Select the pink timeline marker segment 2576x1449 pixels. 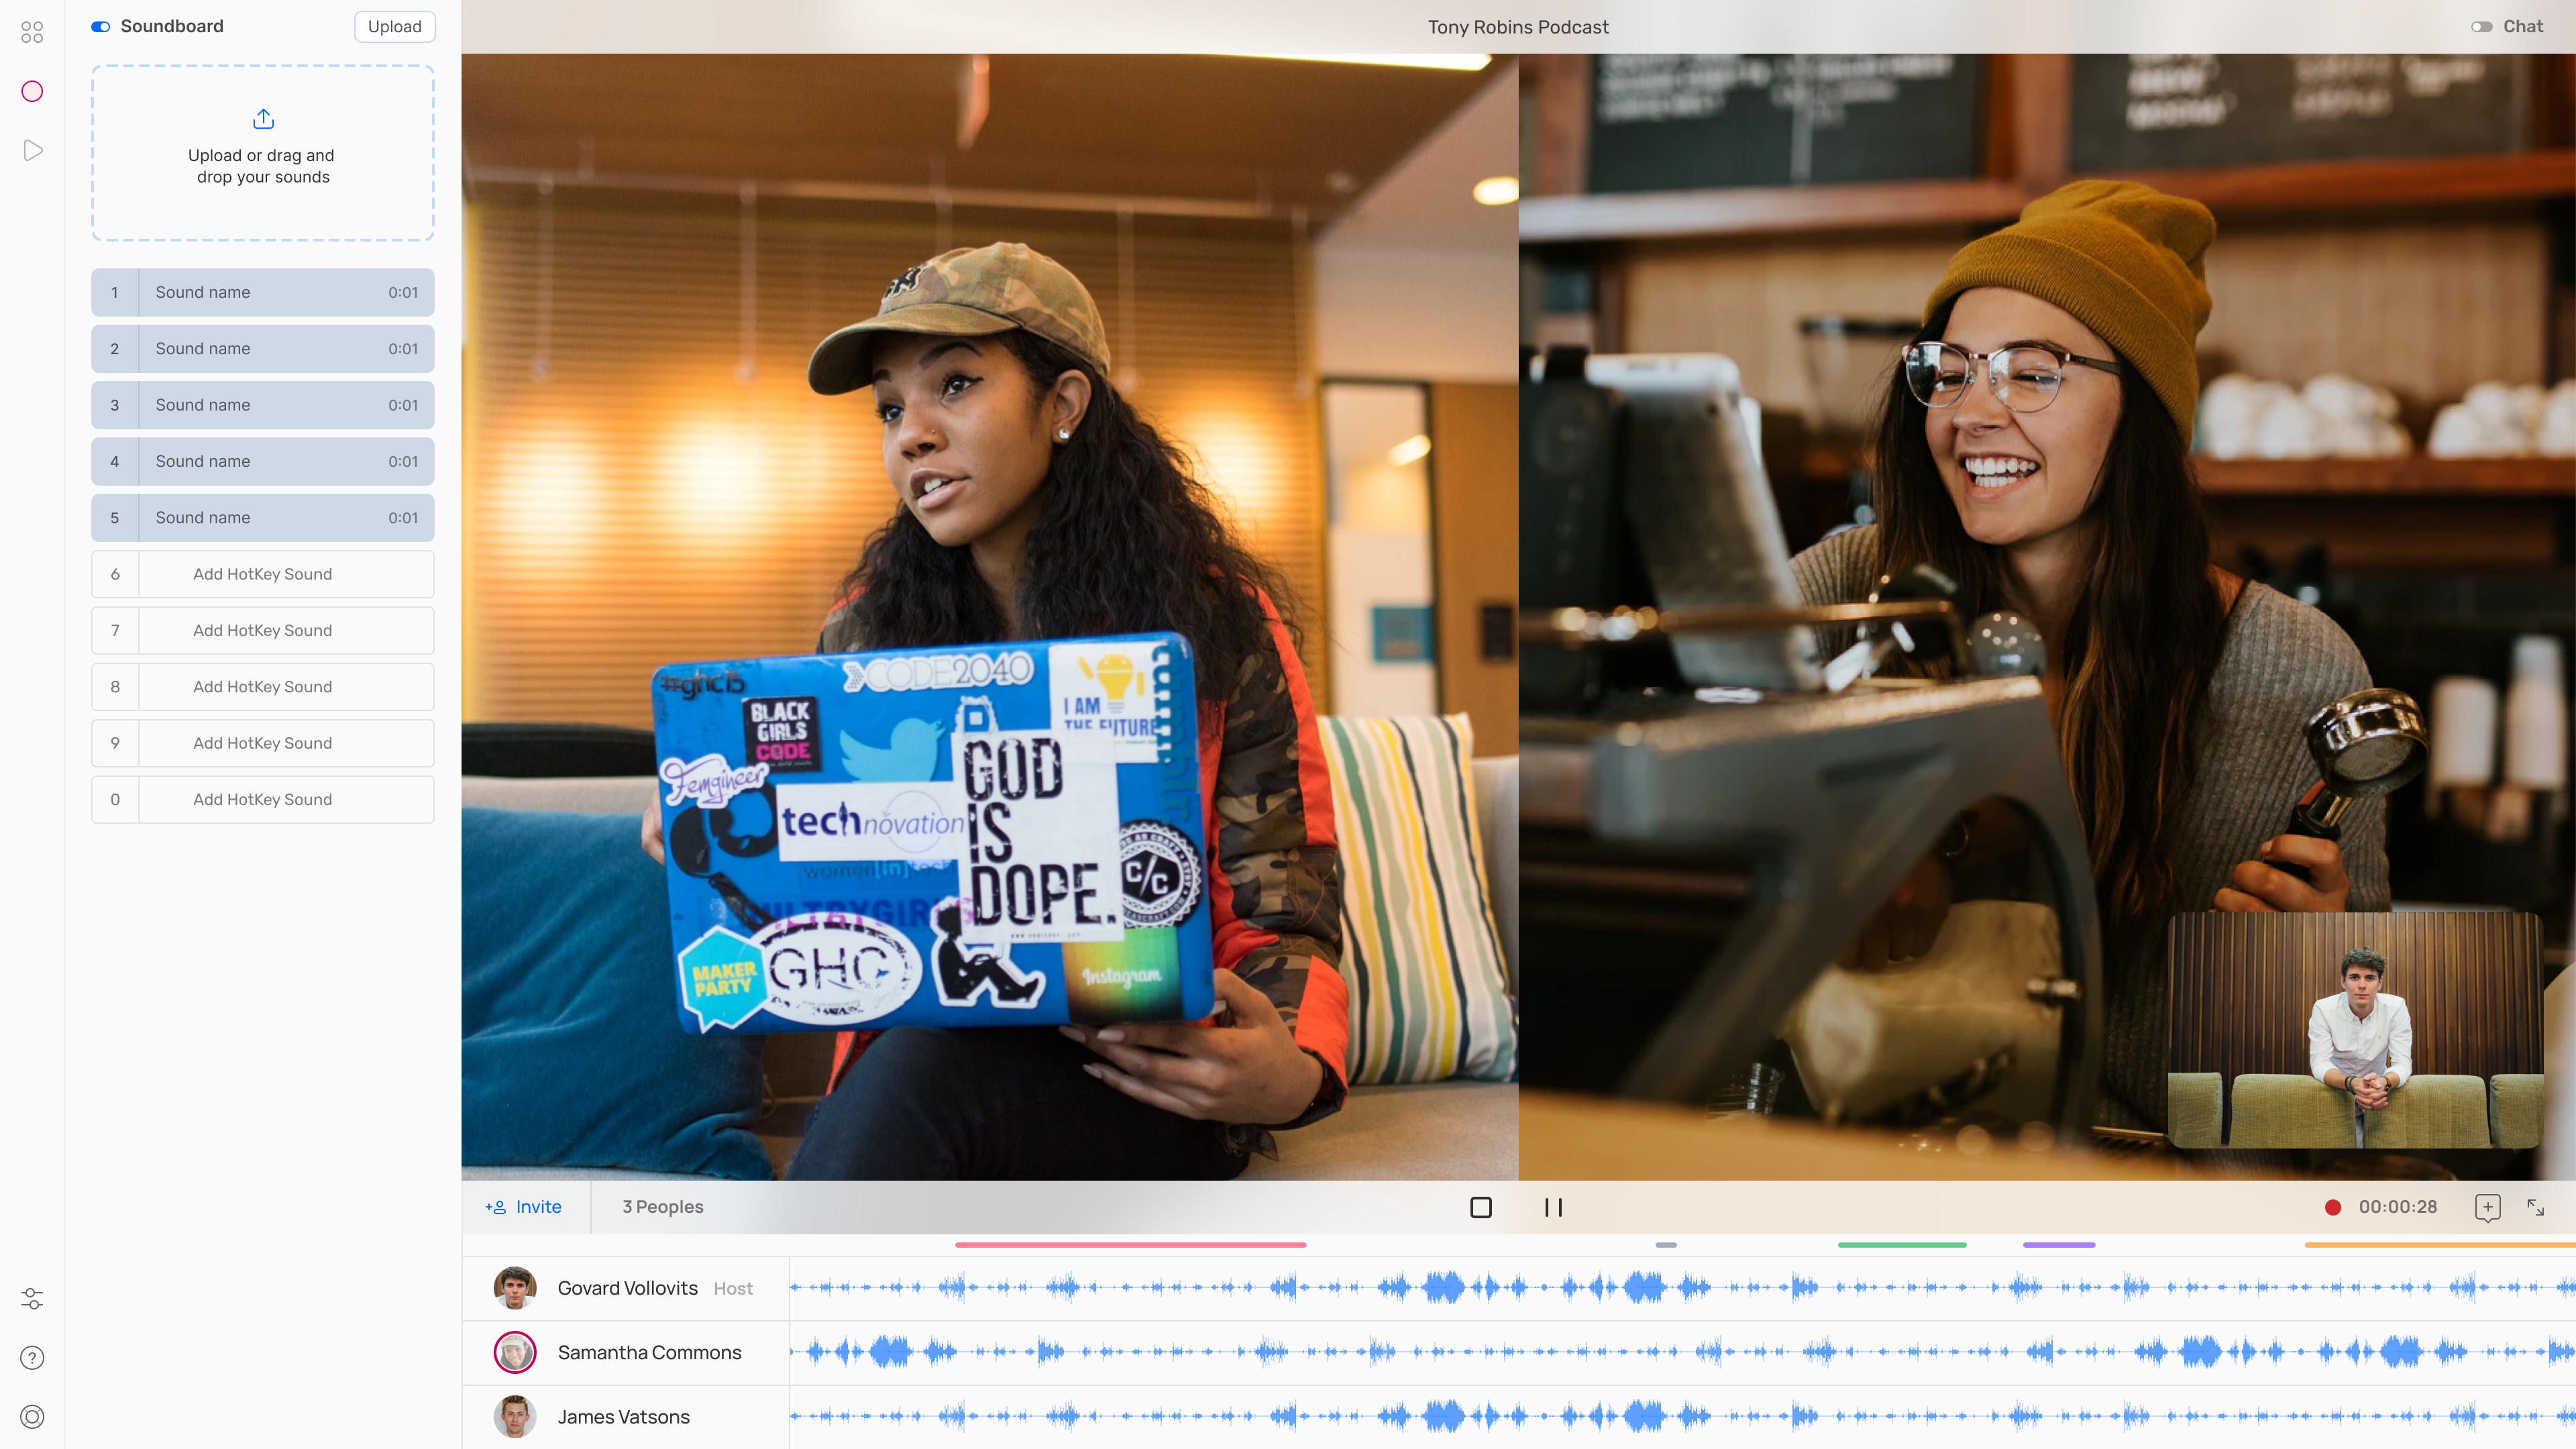pyautogui.click(x=1130, y=1244)
